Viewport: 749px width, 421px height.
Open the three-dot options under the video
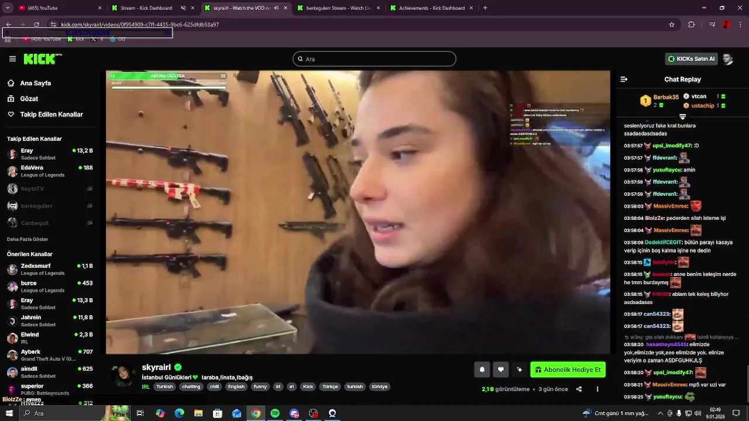[597, 389]
